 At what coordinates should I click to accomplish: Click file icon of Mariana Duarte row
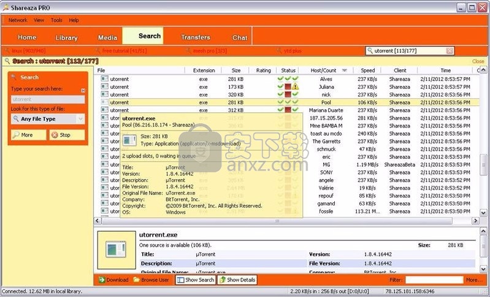[105, 110]
